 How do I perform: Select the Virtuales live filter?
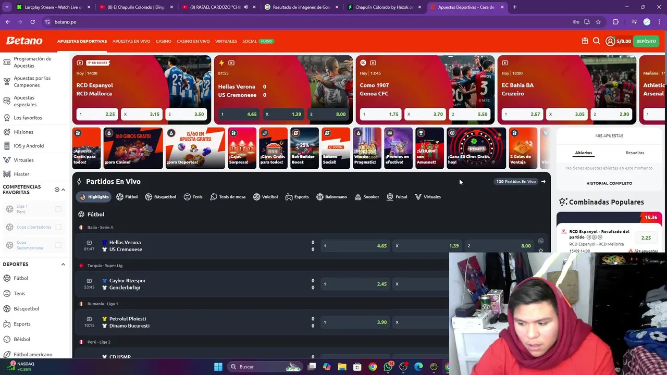click(428, 197)
